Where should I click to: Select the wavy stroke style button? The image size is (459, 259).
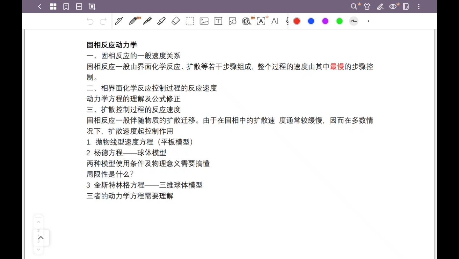click(x=354, y=21)
